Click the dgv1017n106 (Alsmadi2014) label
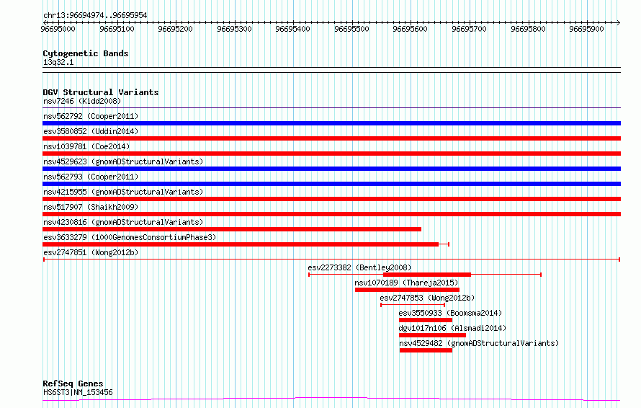641x408 pixels. (452, 328)
